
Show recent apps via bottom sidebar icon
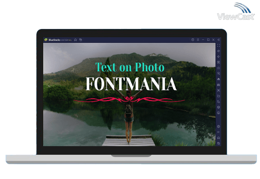pos(219,143)
